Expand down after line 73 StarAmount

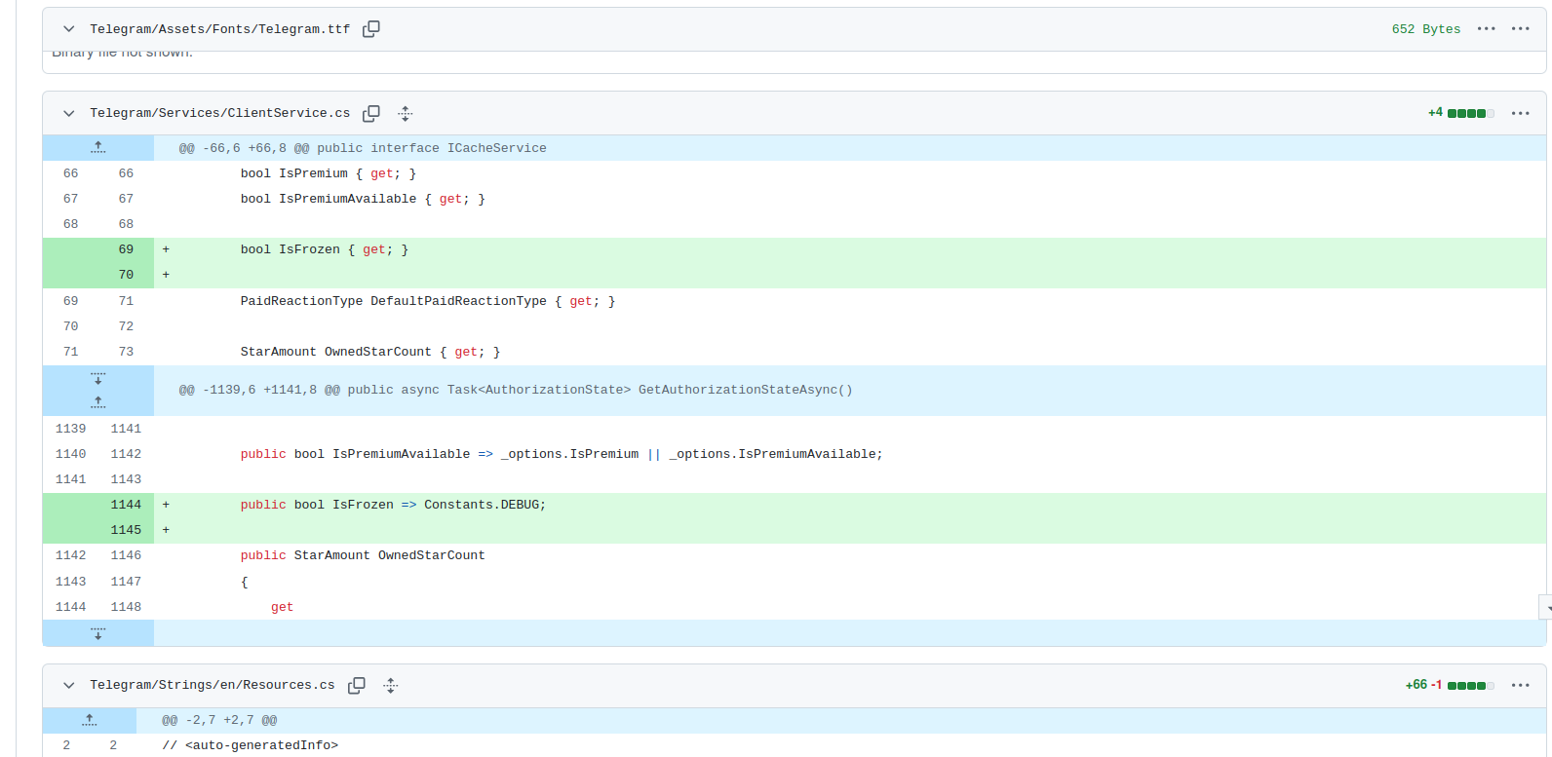coord(98,378)
